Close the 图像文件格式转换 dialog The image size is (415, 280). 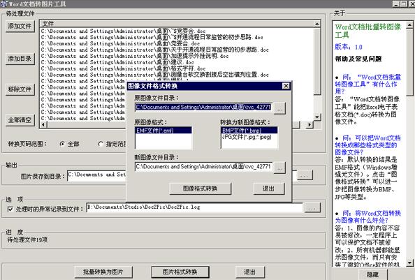click(x=286, y=86)
